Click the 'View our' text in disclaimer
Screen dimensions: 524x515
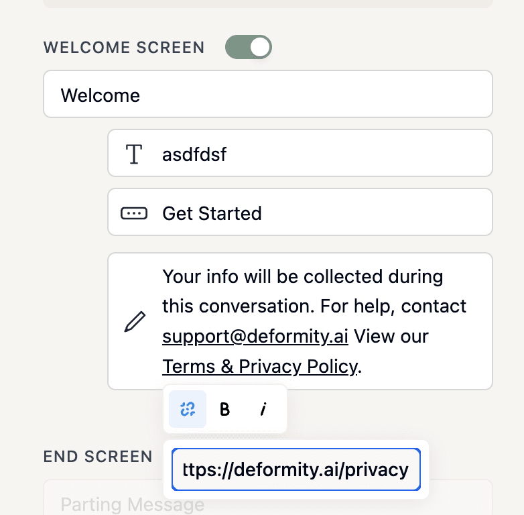(391, 336)
